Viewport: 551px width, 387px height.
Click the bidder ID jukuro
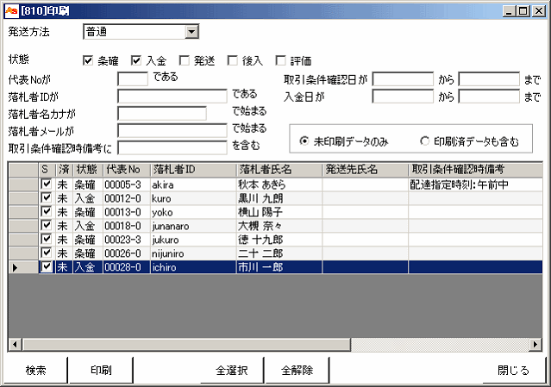[166, 240]
